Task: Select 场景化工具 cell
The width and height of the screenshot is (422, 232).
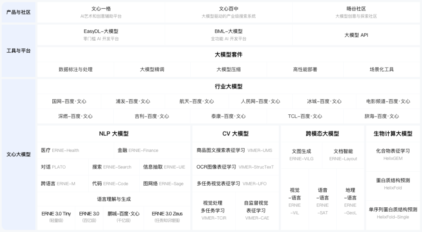Action: (382, 70)
